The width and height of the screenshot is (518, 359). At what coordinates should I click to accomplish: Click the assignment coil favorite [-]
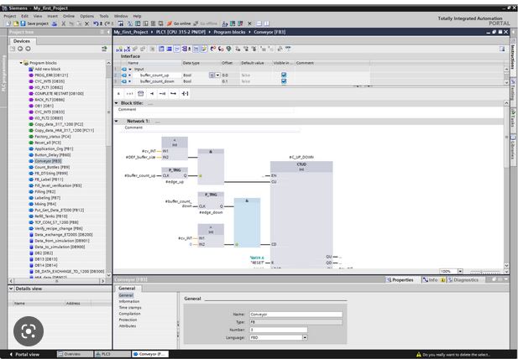185,94
